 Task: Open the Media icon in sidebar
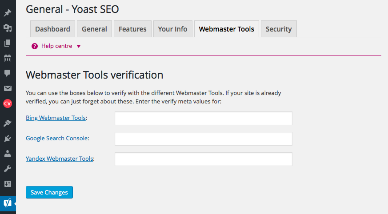point(8,28)
